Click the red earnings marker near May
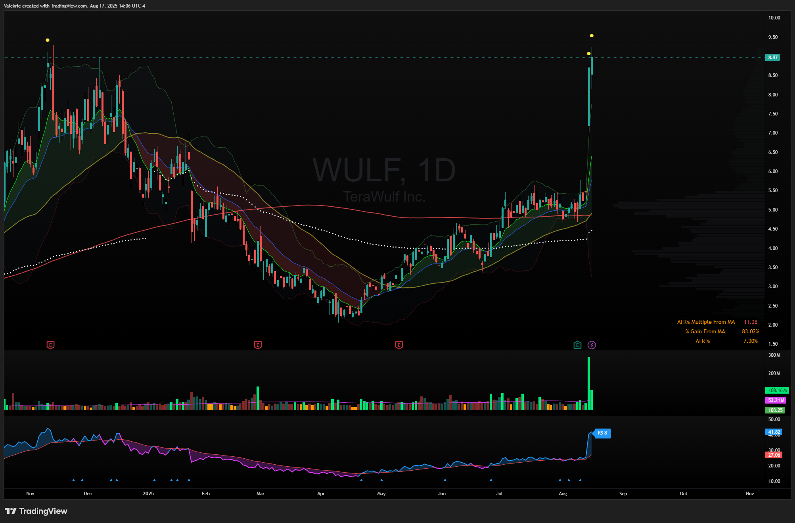795x523 pixels. tap(399, 345)
